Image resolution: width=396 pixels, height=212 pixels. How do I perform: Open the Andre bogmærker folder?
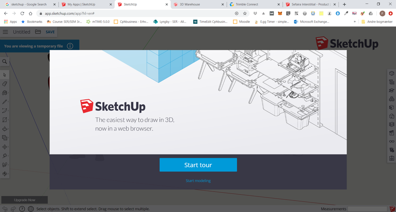click(x=377, y=22)
